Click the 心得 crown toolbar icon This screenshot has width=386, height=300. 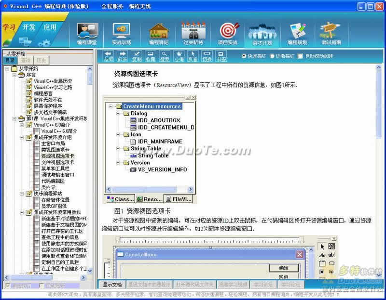click(x=179, y=56)
